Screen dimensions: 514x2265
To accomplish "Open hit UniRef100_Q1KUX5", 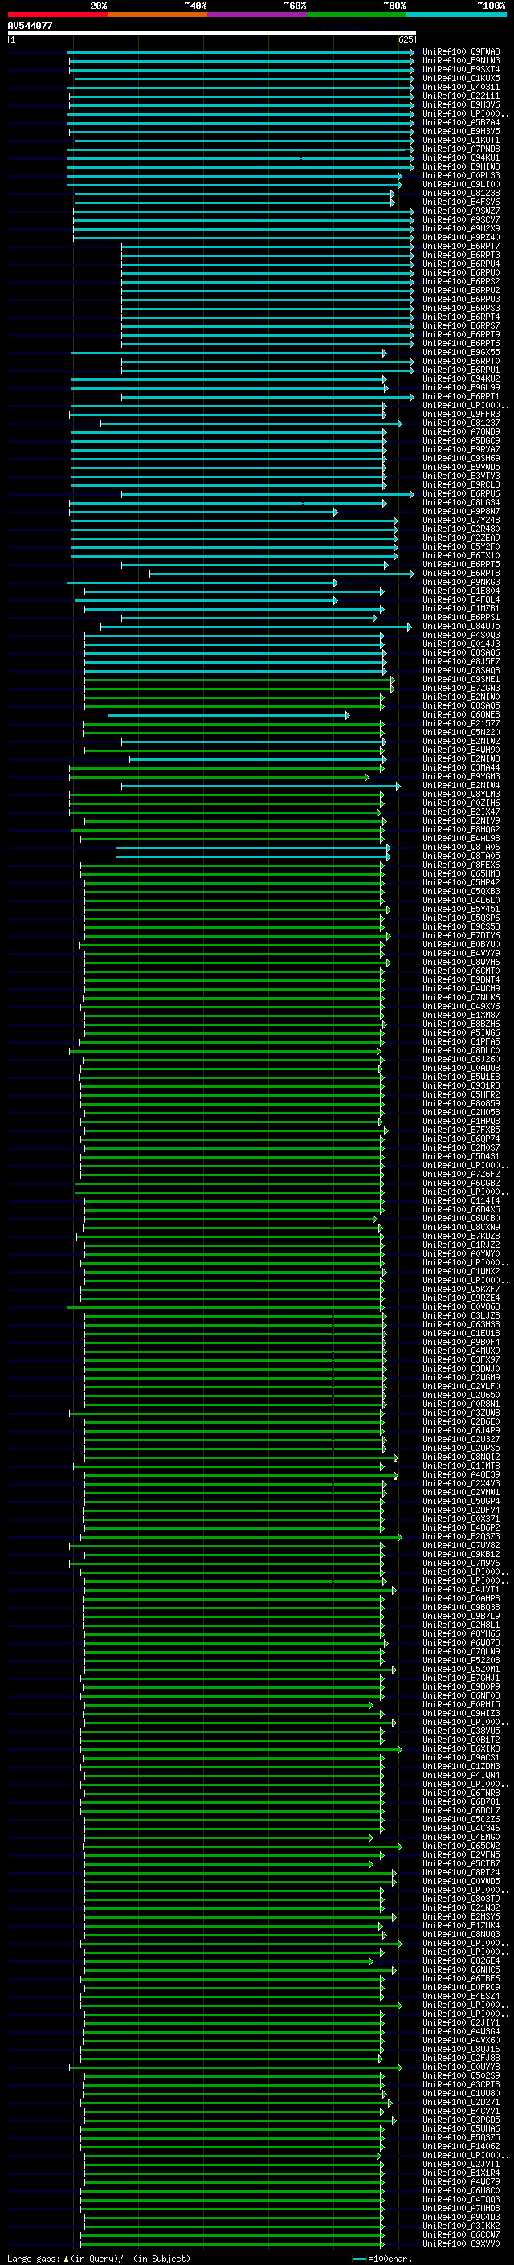I will click(461, 78).
